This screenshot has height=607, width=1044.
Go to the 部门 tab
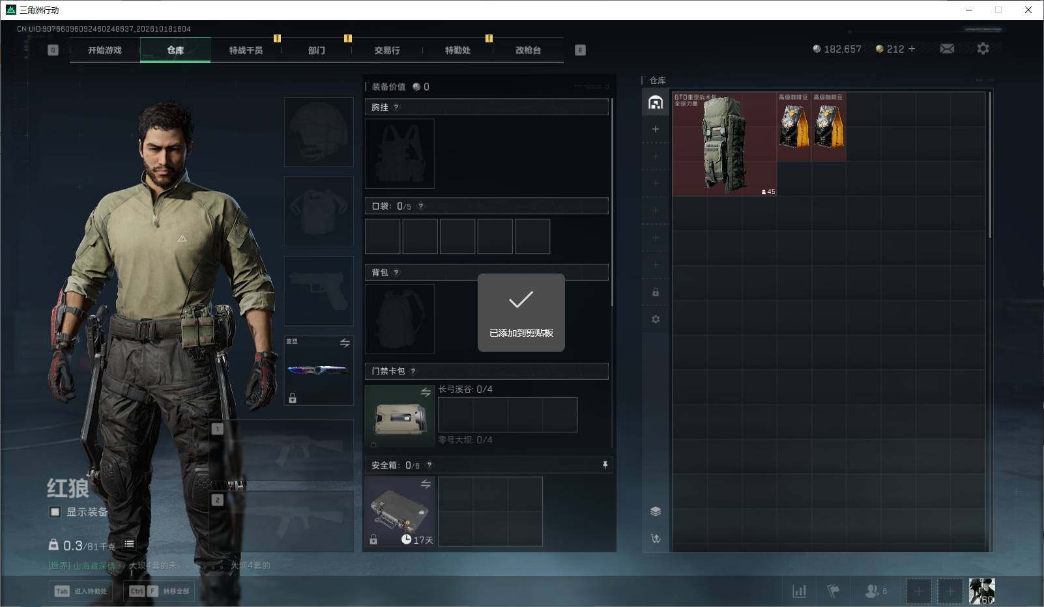317,50
